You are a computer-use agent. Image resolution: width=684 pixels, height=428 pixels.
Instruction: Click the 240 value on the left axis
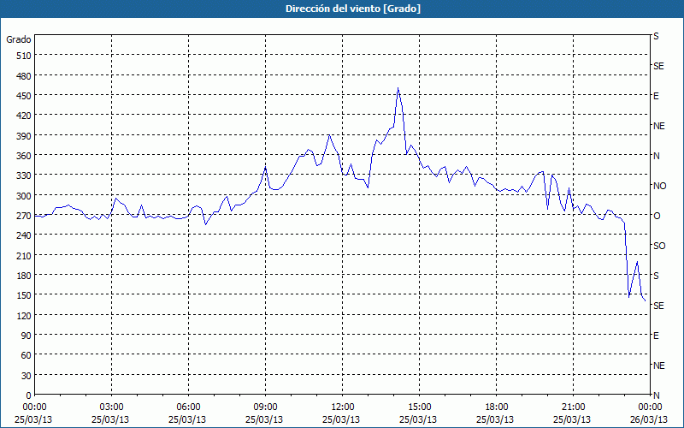(24, 235)
